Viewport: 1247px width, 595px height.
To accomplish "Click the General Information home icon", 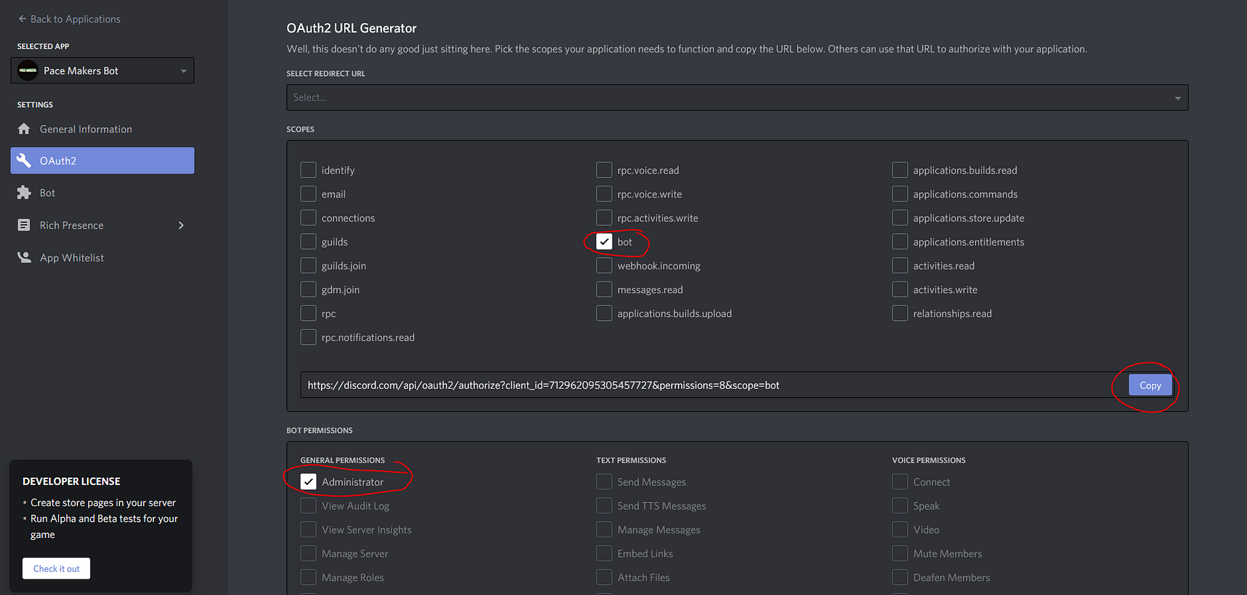I will 24,129.
